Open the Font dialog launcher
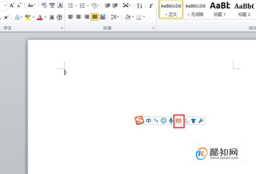256x174 pixels. click(62, 28)
